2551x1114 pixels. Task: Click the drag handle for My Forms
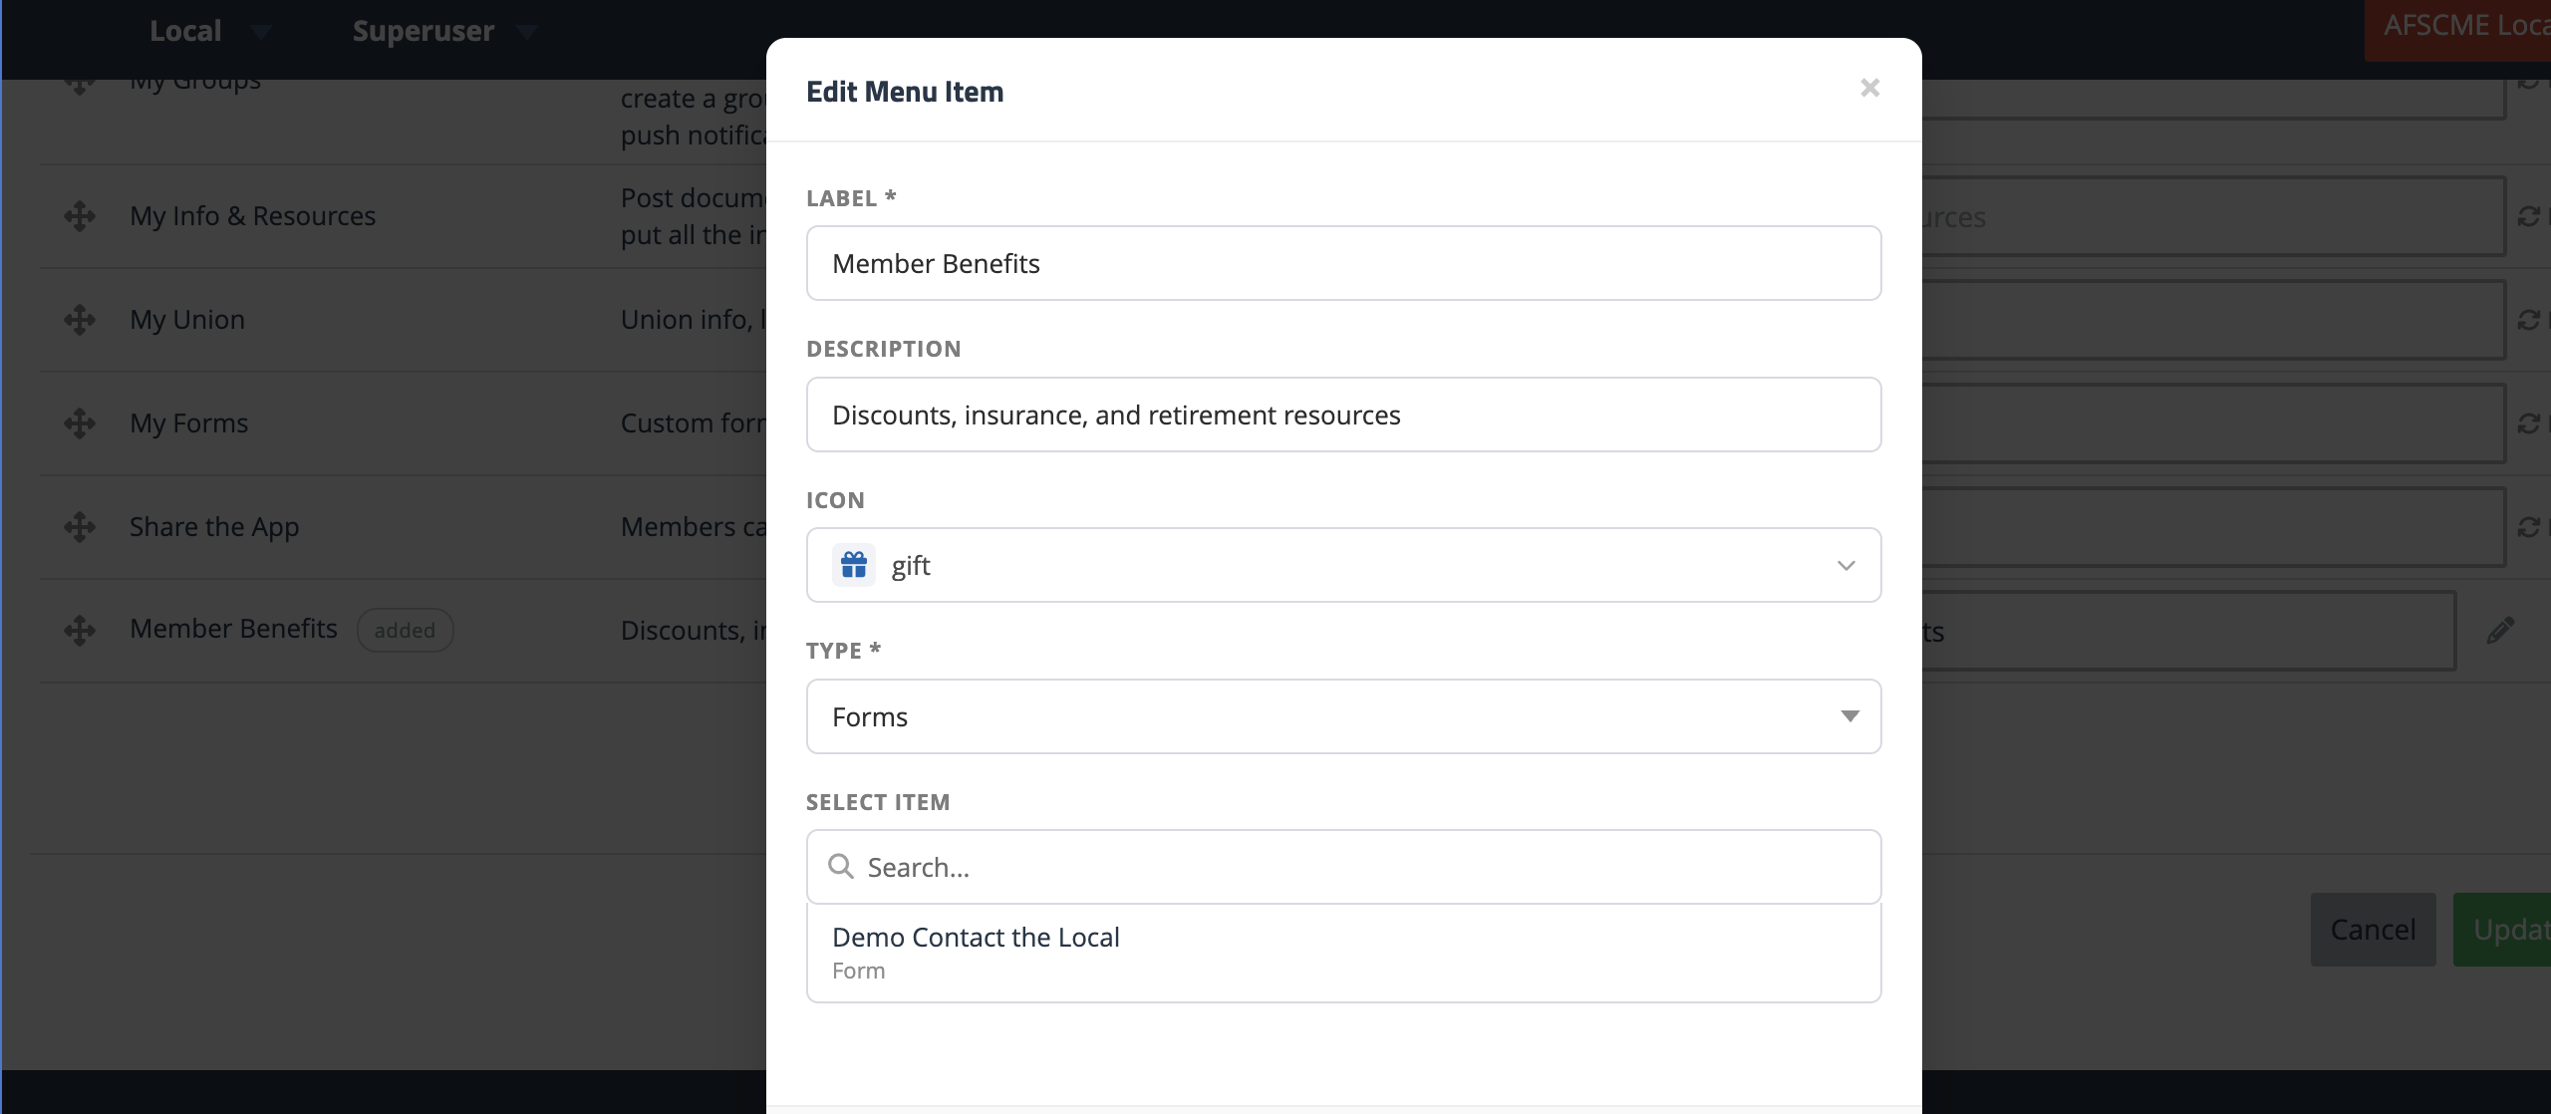coord(80,423)
